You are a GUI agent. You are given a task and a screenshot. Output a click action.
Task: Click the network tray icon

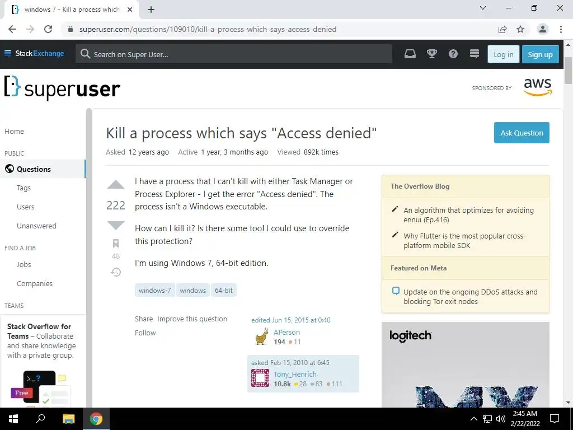(x=487, y=419)
